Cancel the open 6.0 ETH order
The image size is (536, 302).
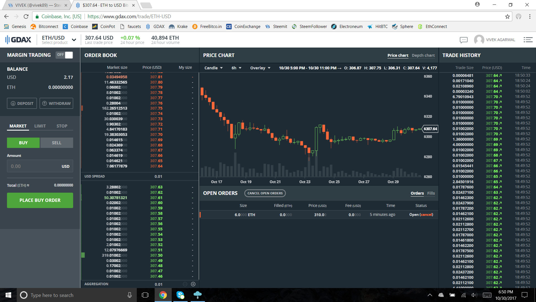[426, 215]
